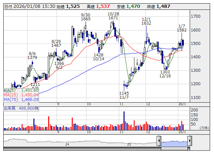Click the 日付 2026/01/08 15:30 timestamp
This screenshot has height=154, width=214.
pyautogui.click(x=30, y=7)
